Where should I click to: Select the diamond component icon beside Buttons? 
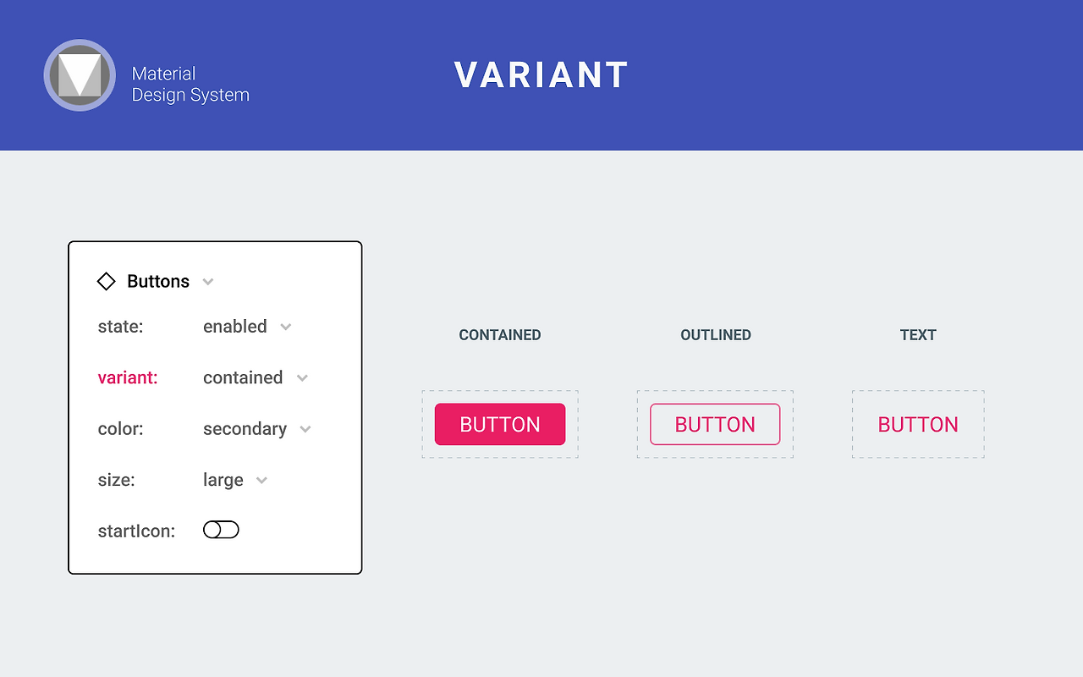[x=106, y=281]
